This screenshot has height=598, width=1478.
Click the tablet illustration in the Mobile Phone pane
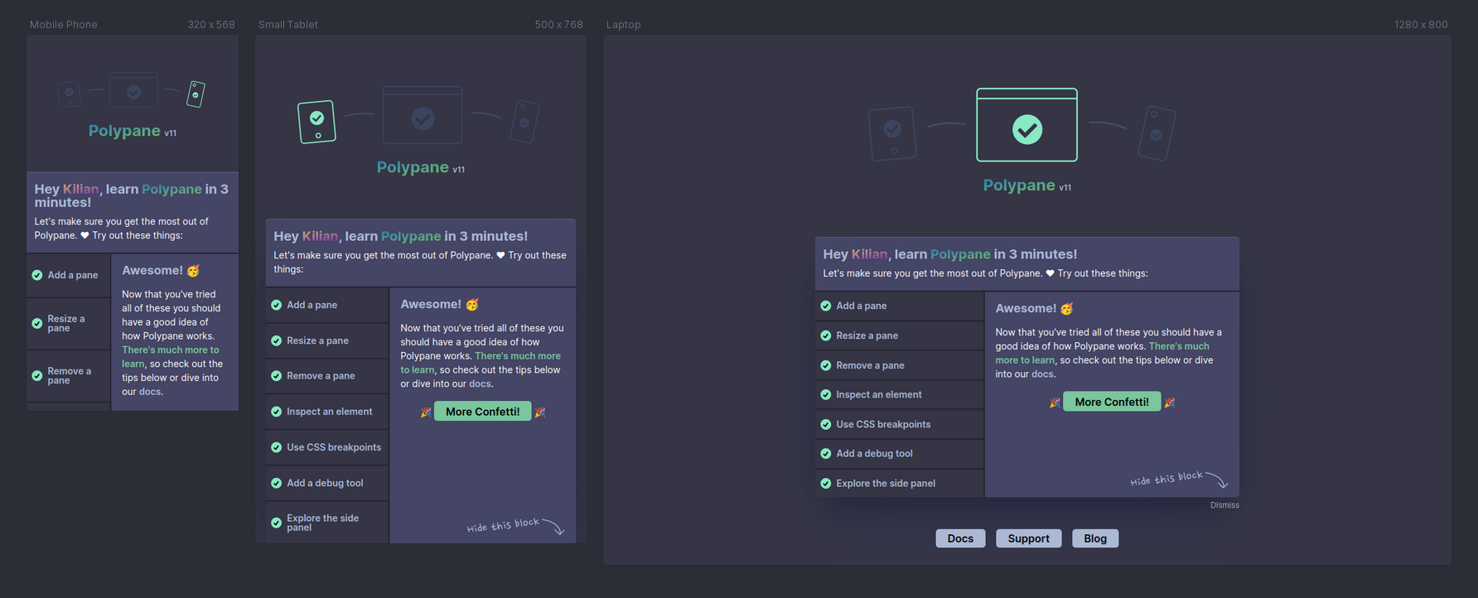69,94
